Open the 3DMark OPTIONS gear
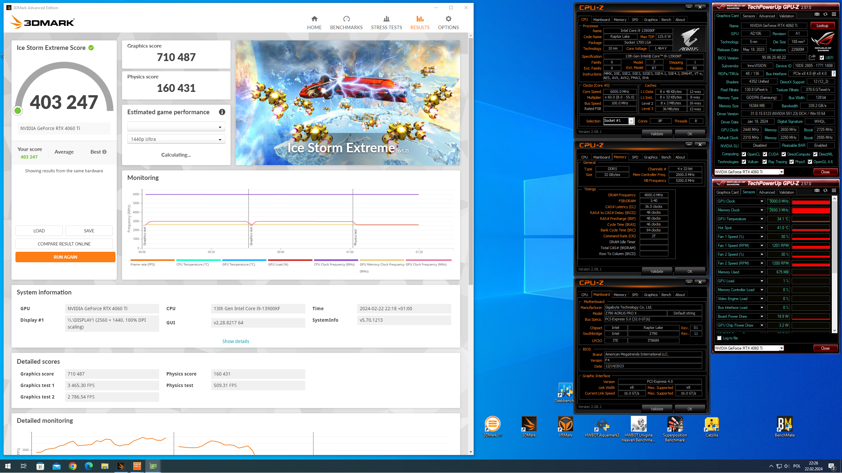842x473 pixels. (x=448, y=23)
